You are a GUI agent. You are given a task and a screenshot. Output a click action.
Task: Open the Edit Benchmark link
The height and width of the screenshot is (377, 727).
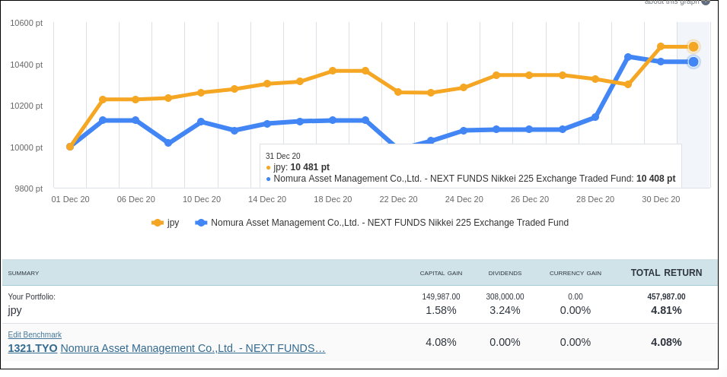[x=35, y=334]
